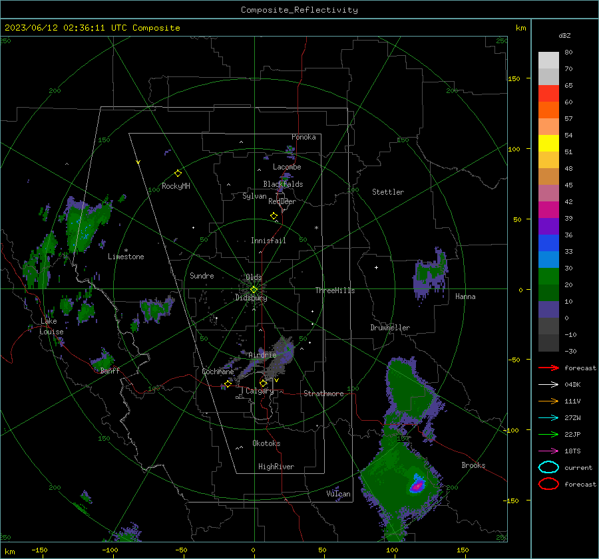Click the Sylvan label

pyautogui.click(x=254, y=196)
